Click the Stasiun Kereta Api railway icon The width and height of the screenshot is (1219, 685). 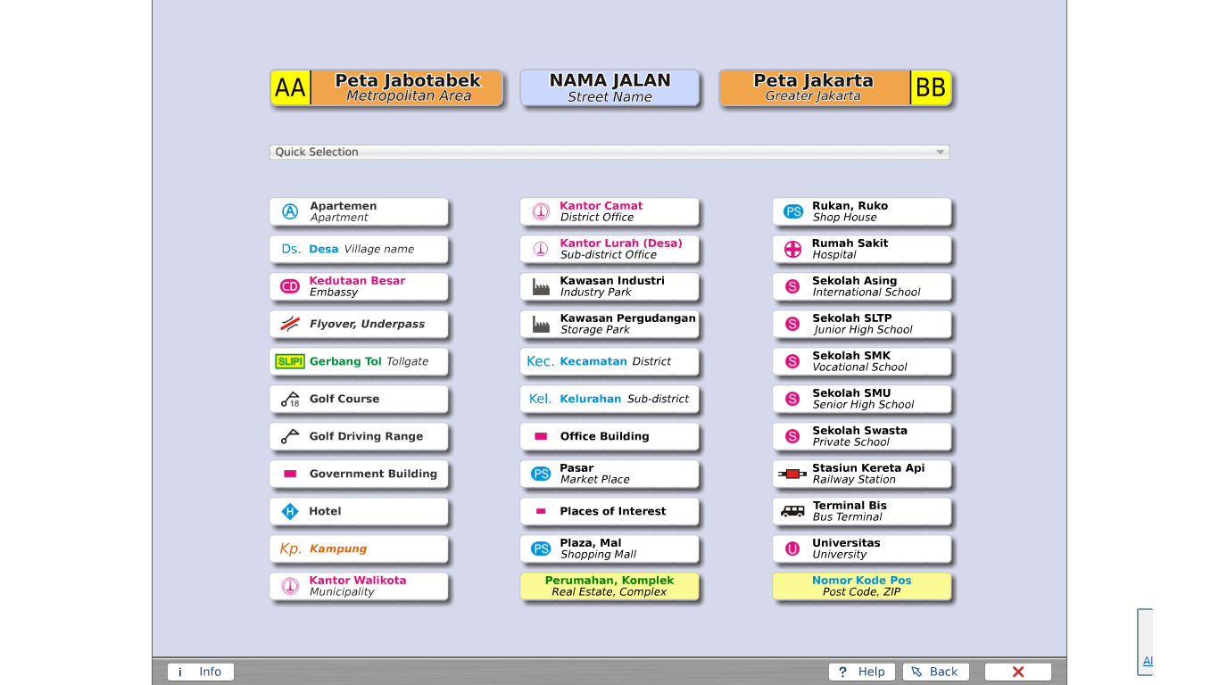coord(792,474)
